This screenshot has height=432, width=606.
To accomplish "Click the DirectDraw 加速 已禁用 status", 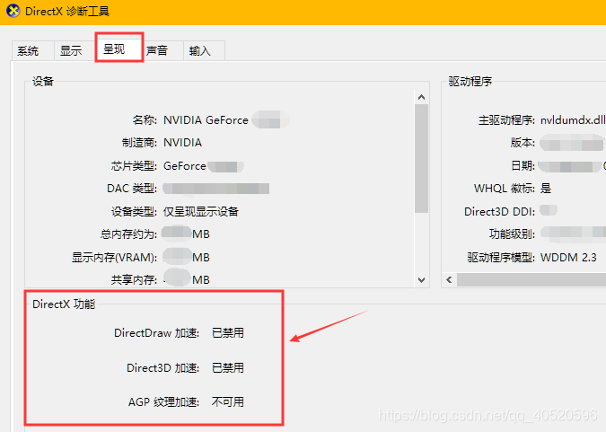I will tap(228, 333).
